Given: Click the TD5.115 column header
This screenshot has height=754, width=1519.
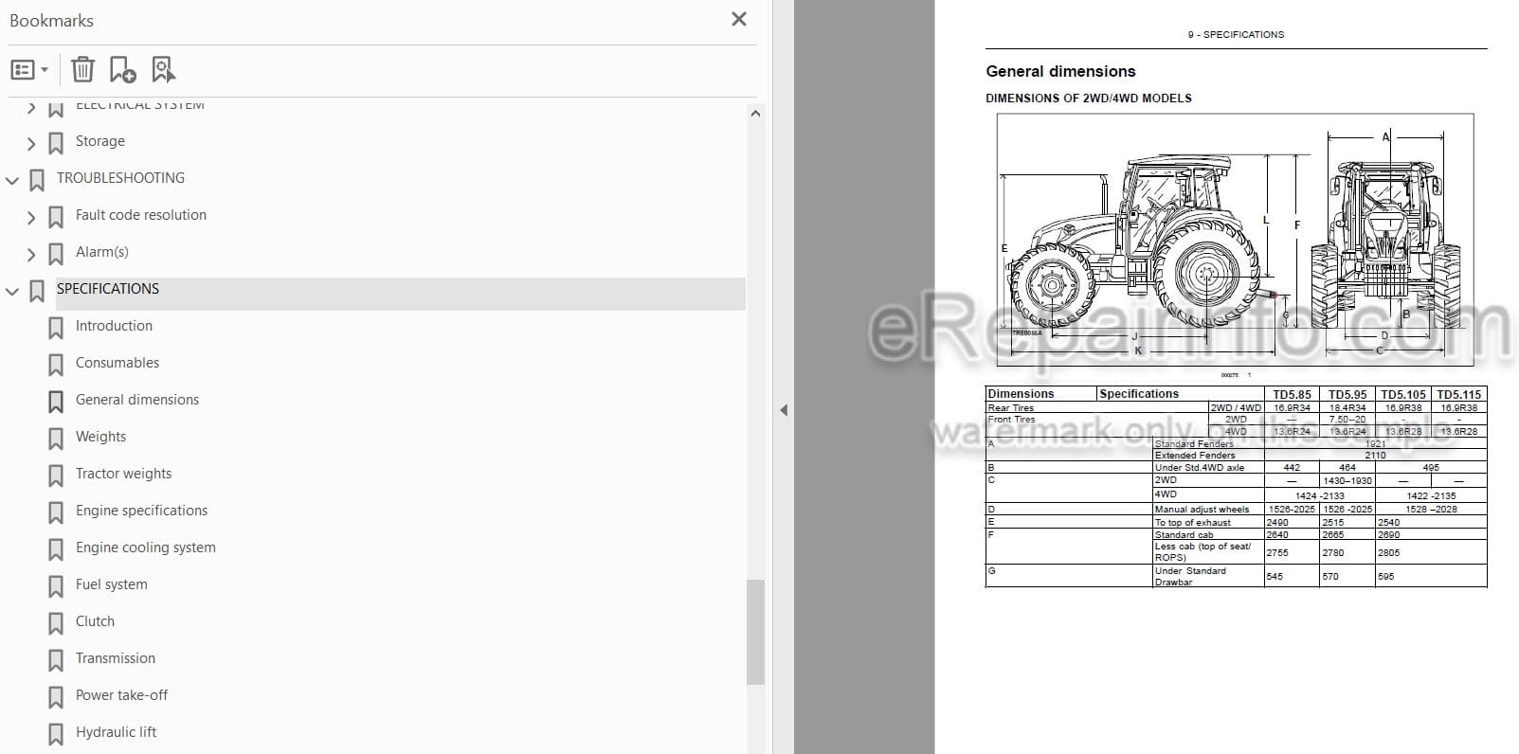Looking at the screenshot, I should [x=1458, y=394].
